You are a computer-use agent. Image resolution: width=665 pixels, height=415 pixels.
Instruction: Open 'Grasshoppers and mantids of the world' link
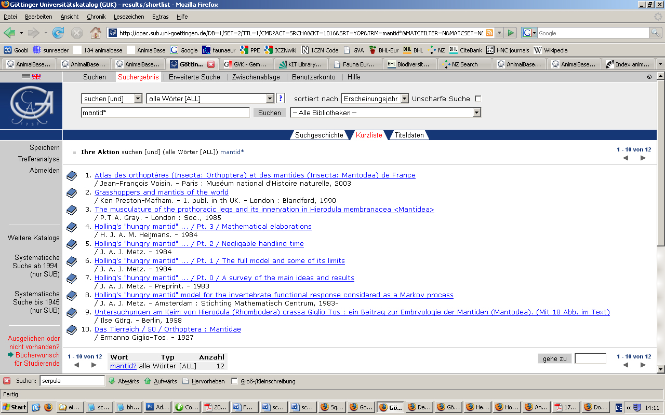coord(161,192)
